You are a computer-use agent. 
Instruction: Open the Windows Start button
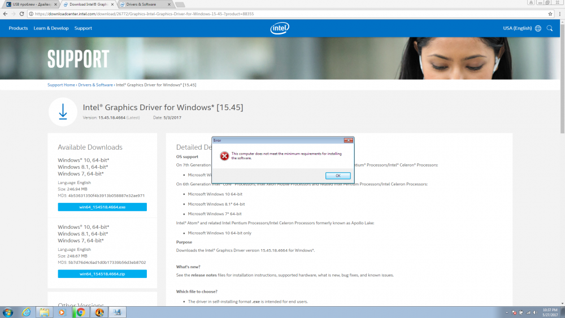point(8,312)
